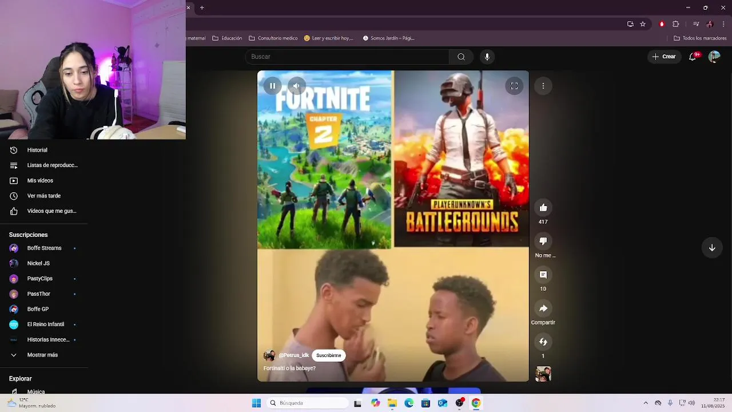
Task: Open YouTube notifications bell
Action: (693, 57)
